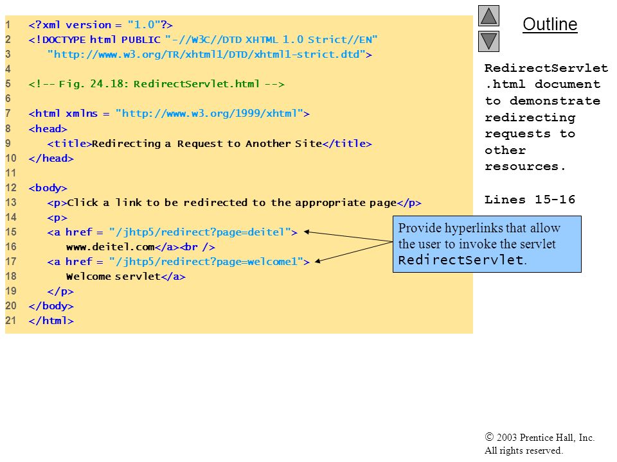This screenshot has width=617, height=462.
Task: Select line number 14's opening p tag
Action: click(57, 218)
